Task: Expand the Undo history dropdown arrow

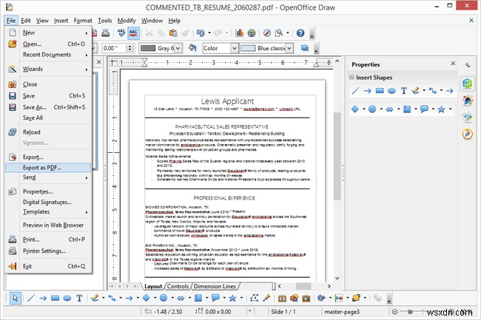Action: [209, 33]
